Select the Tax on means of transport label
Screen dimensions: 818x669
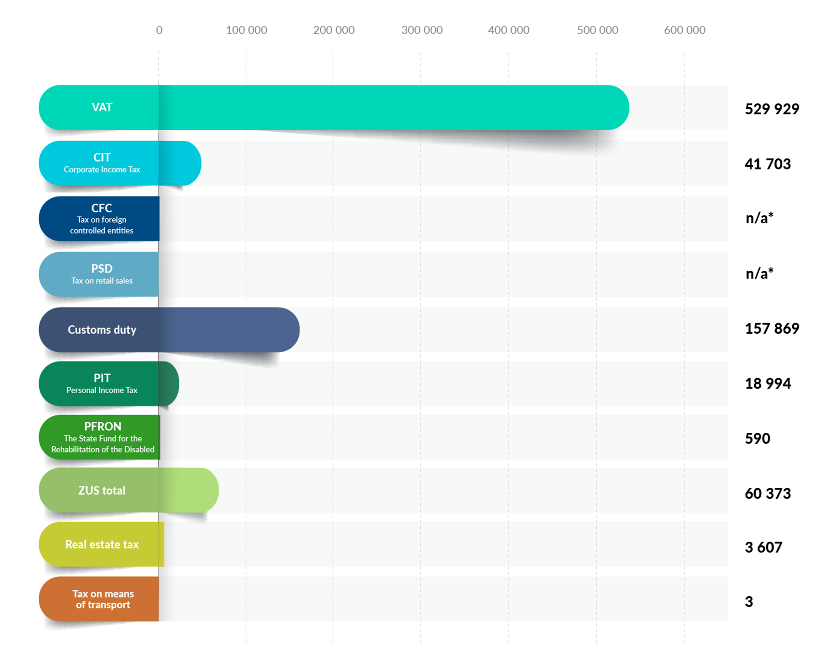coord(99,599)
